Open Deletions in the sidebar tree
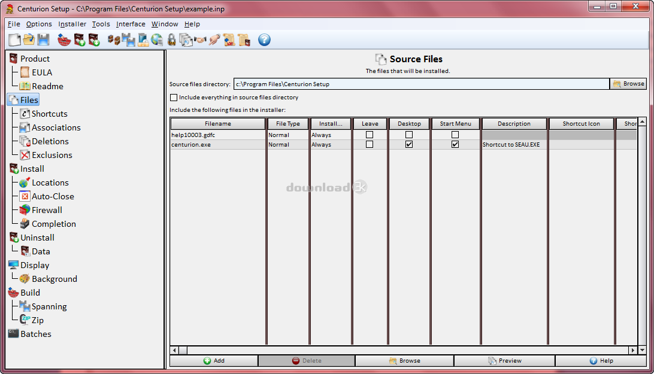Image resolution: width=654 pixels, height=374 pixels. (x=44, y=141)
